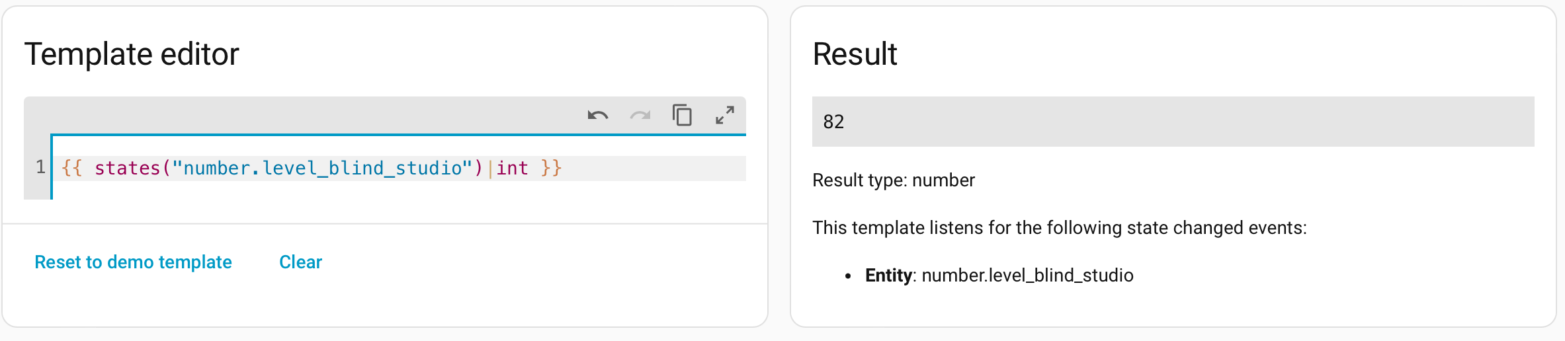Click the redo icon in editor toolbar

pyautogui.click(x=640, y=116)
